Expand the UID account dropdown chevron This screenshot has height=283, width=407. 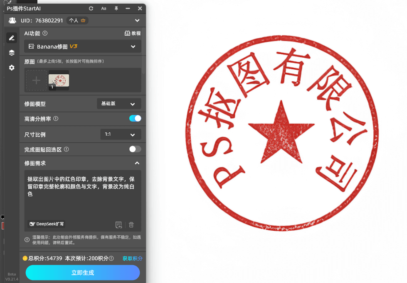pyautogui.click(x=137, y=20)
